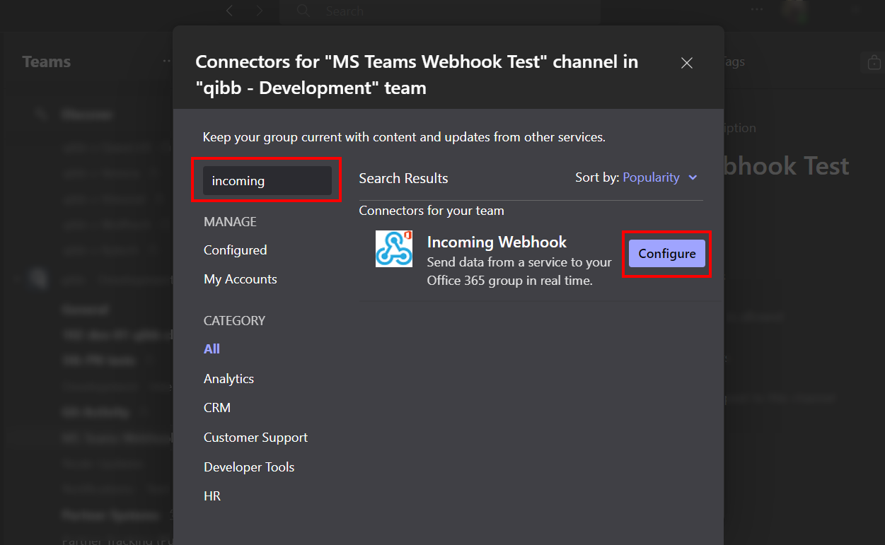Filter connectors by Developer Tools

point(248,467)
